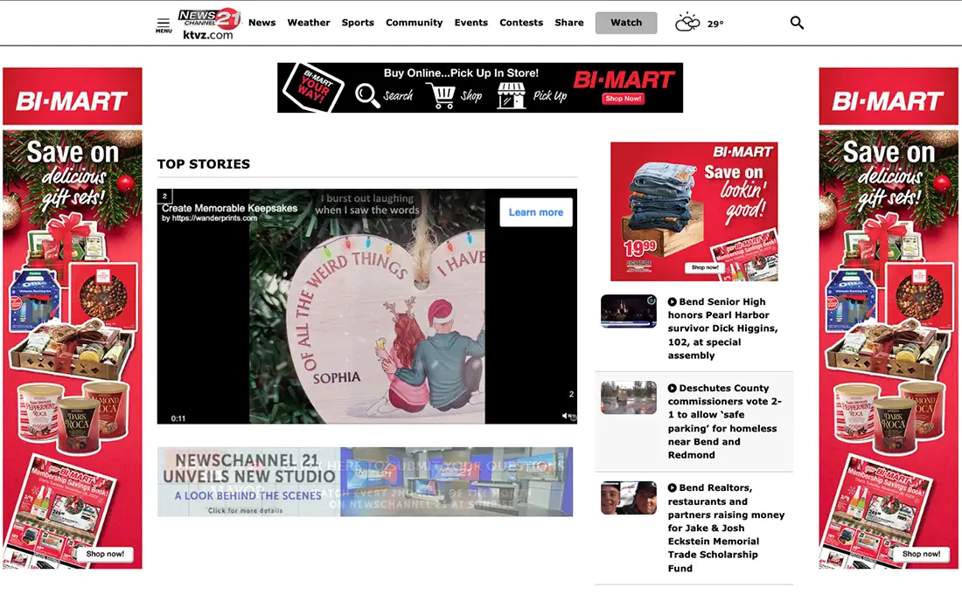The width and height of the screenshot is (962, 594).
Task: Click the Bi-Mart logo in left ad
Action: (x=73, y=100)
